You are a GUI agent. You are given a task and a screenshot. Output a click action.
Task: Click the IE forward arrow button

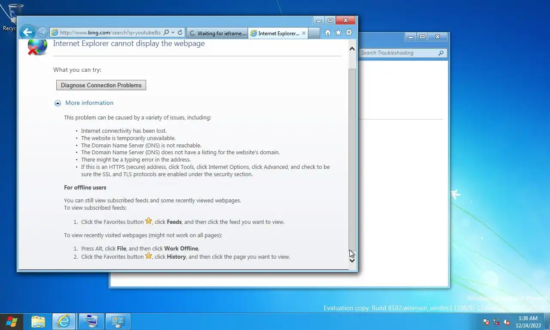pyautogui.click(x=42, y=32)
